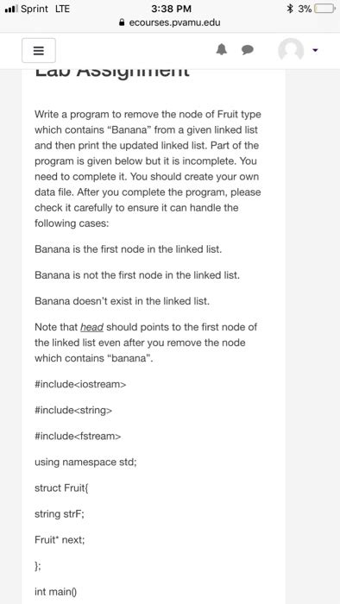340x604 pixels.
Task: Tap the battery indicator in status bar
Action: (325, 9)
